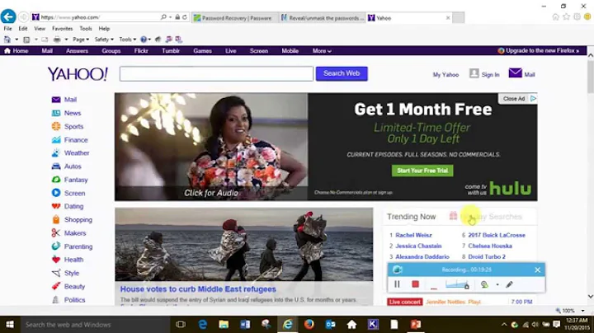Open the My Yahoo link
The image size is (594, 333).
point(445,74)
